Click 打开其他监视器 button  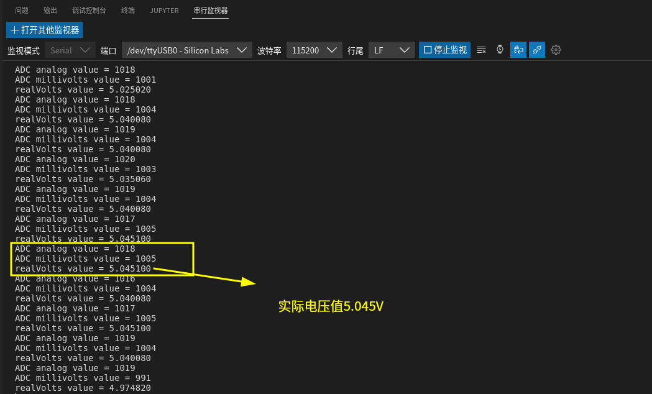click(x=45, y=30)
